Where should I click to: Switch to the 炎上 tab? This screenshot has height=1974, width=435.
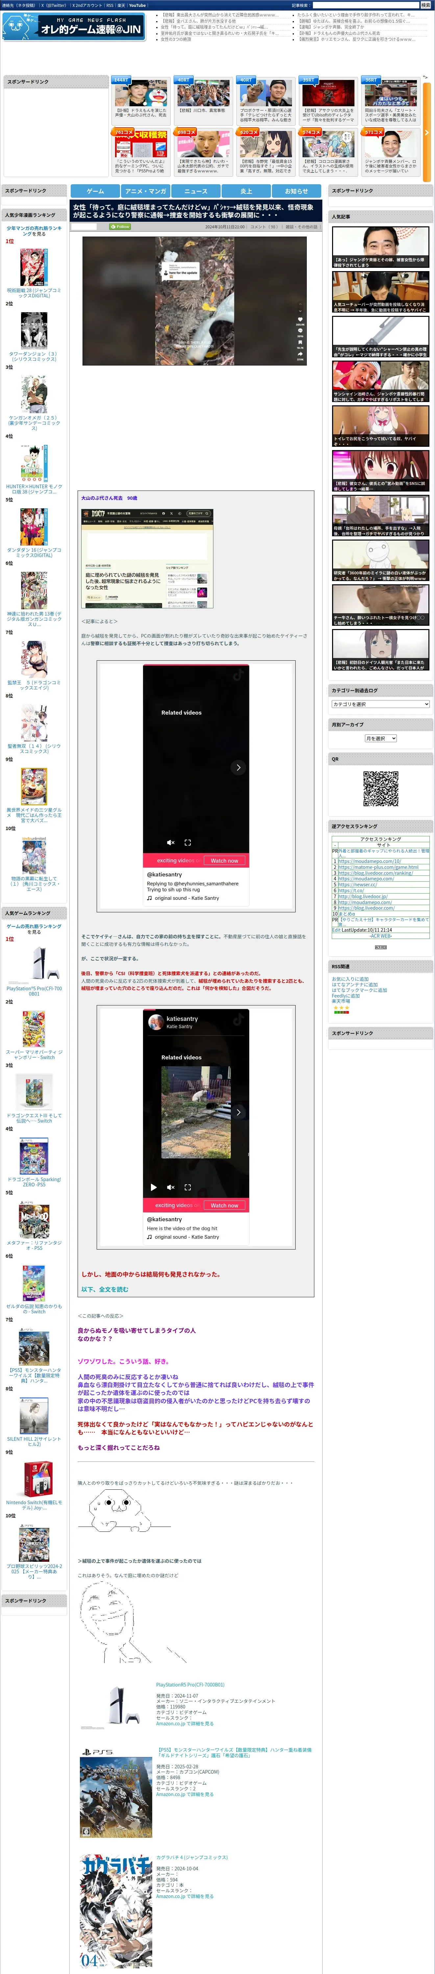[246, 191]
